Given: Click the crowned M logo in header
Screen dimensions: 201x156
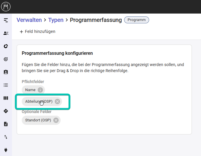Looking at the screenshot, I should coord(6,6).
